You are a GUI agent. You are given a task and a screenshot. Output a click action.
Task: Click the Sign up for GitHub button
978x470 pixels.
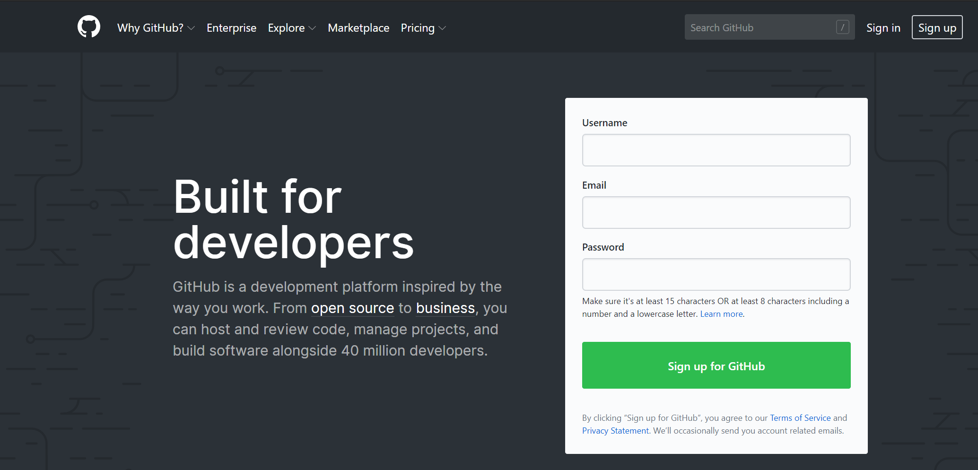pyautogui.click(x=716, y=365)
